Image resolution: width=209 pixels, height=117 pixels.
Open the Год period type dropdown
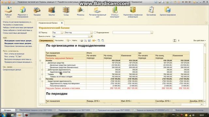[62, 32]
